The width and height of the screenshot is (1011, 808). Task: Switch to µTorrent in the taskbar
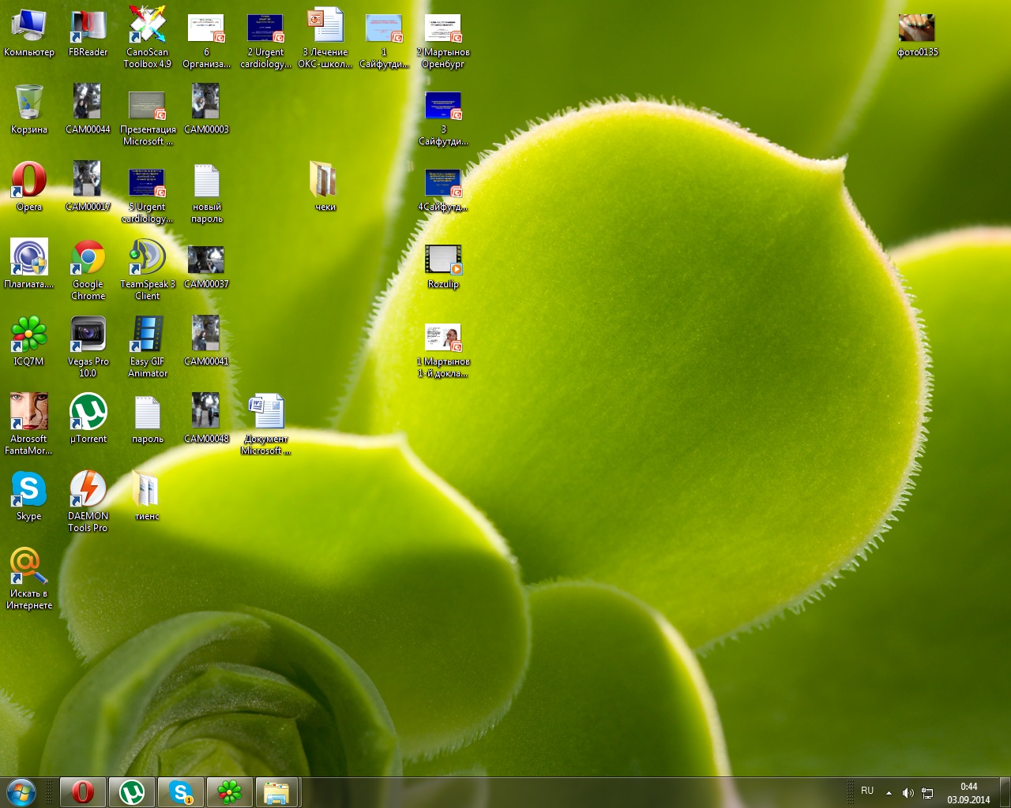pos(132,792)
